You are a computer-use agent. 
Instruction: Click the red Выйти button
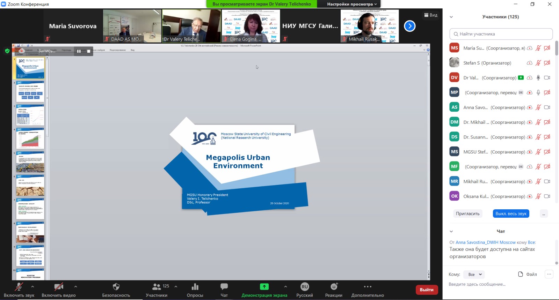[427, 290]
